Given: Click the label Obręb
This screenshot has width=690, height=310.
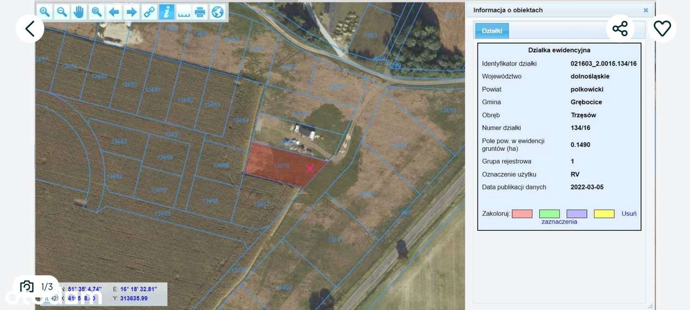Looking at the screenshot, I should 491,115.
